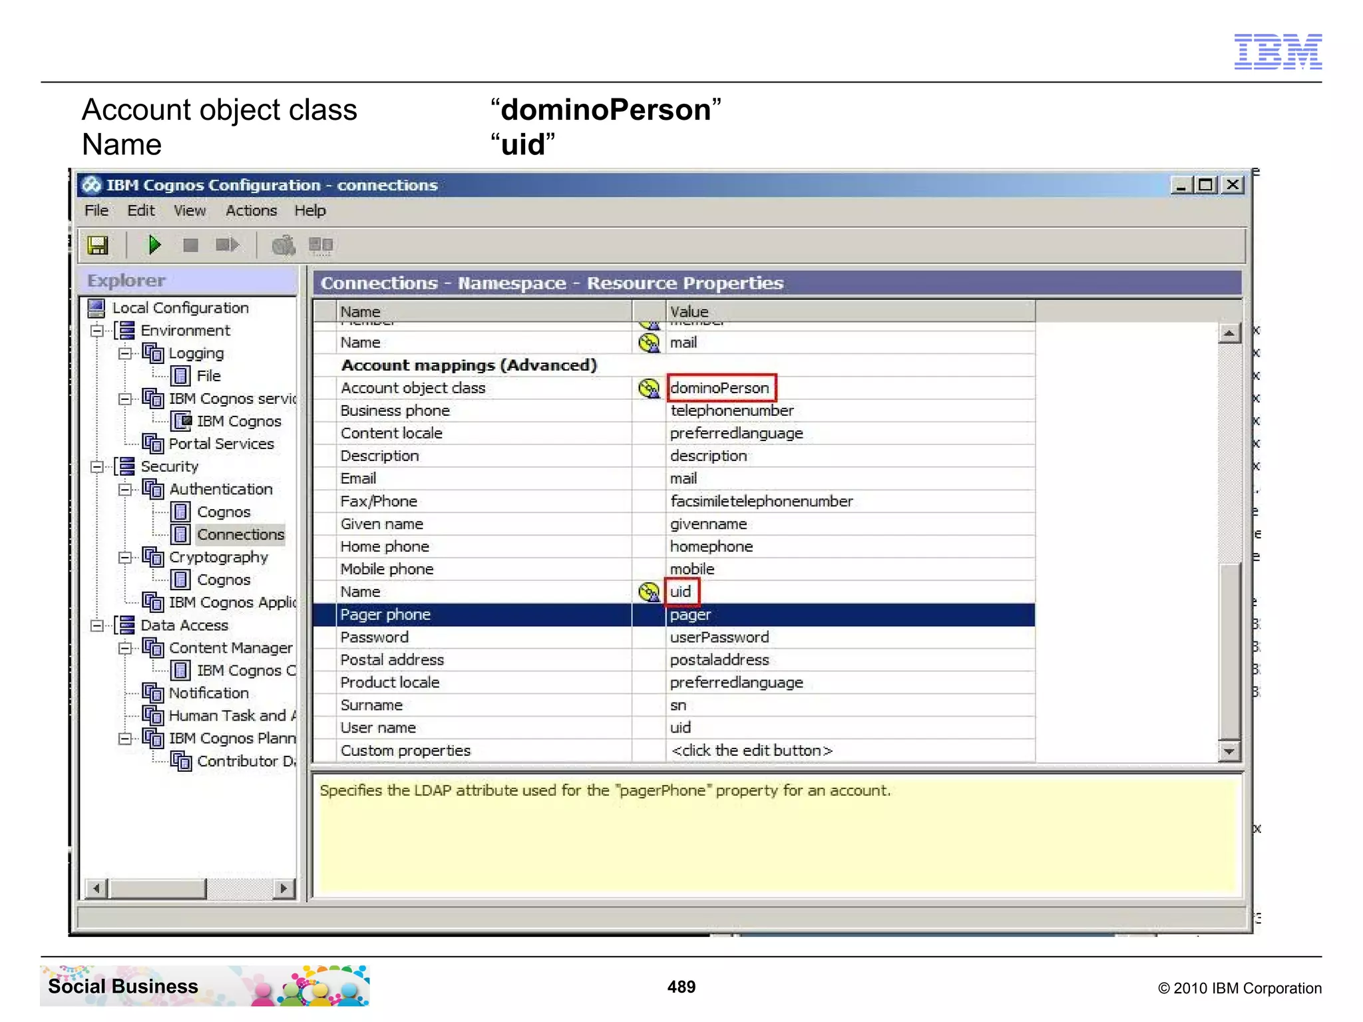Select the Content locale property row
Viewport: 1363px width, 1022px height.
pos(674,433)
